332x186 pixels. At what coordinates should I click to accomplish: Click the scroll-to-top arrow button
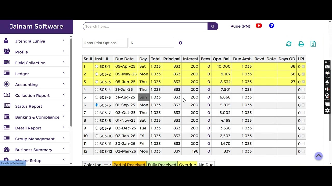tap(319, 156)
